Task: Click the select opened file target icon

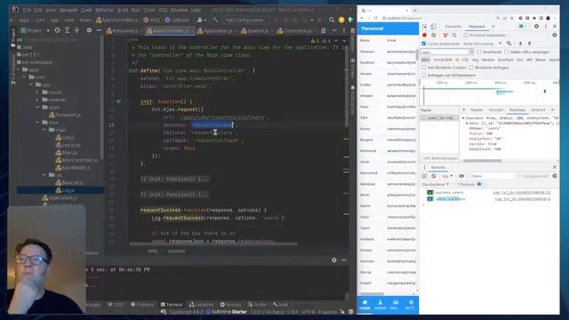Action: (x=57, y=31)
